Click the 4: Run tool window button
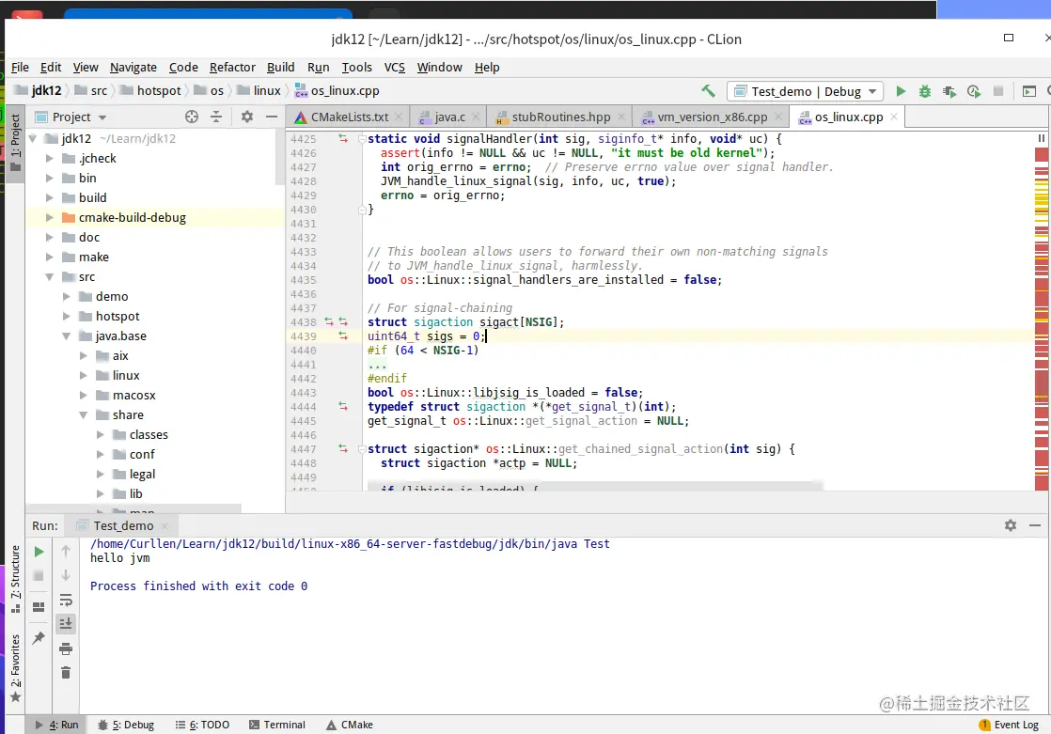Viewport: 1051px width, 734px height. [57, 725]
